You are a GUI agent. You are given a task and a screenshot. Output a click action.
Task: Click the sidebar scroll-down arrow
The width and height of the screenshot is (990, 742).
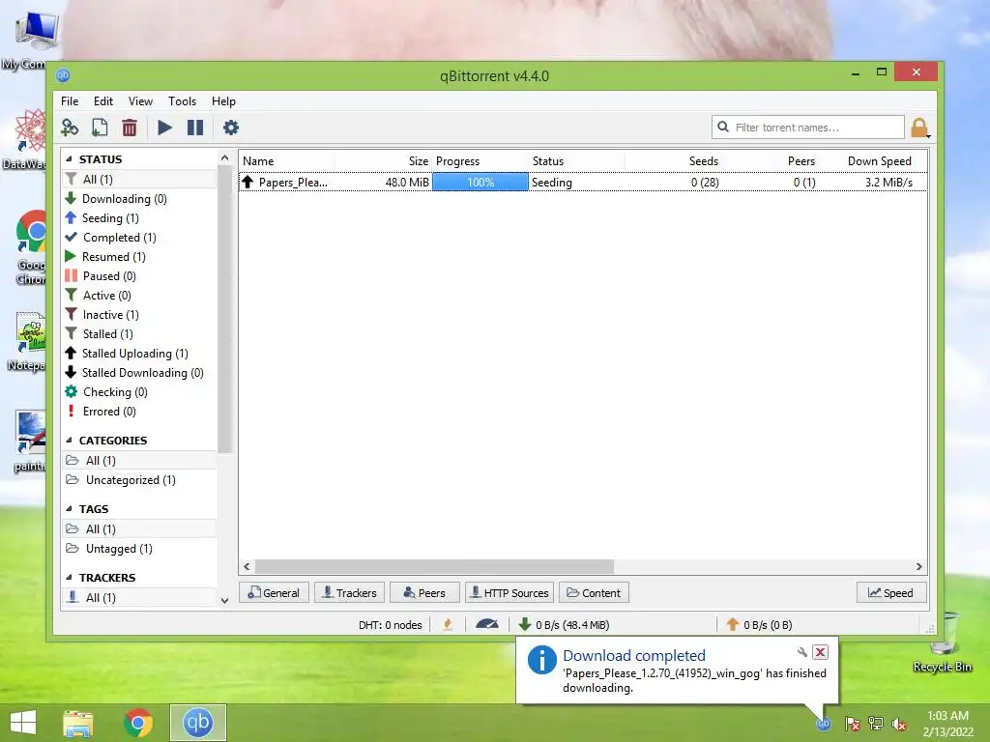(224, 601)
